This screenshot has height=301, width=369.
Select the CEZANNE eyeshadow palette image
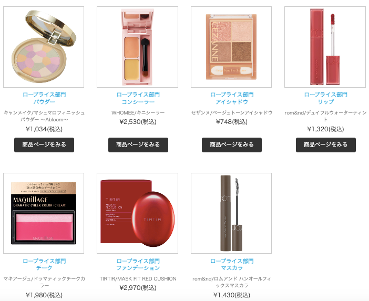pos(231,47)
